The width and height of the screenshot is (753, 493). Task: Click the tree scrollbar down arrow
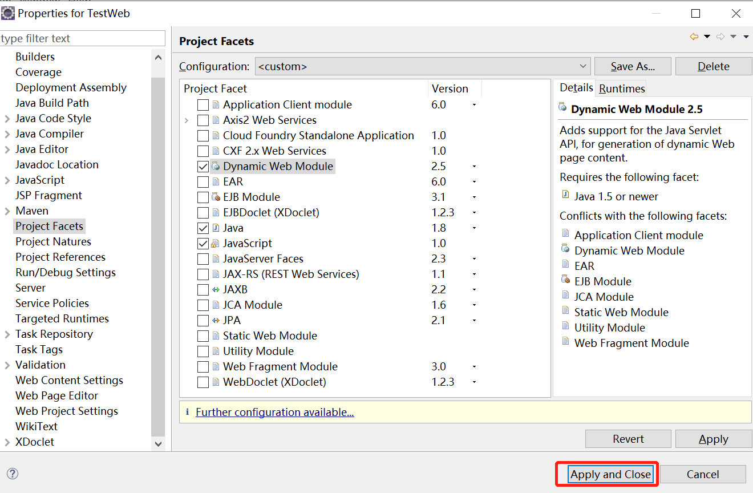(x=158, y=443)
